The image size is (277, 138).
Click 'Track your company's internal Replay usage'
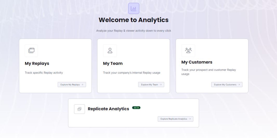tap(132, 73)
